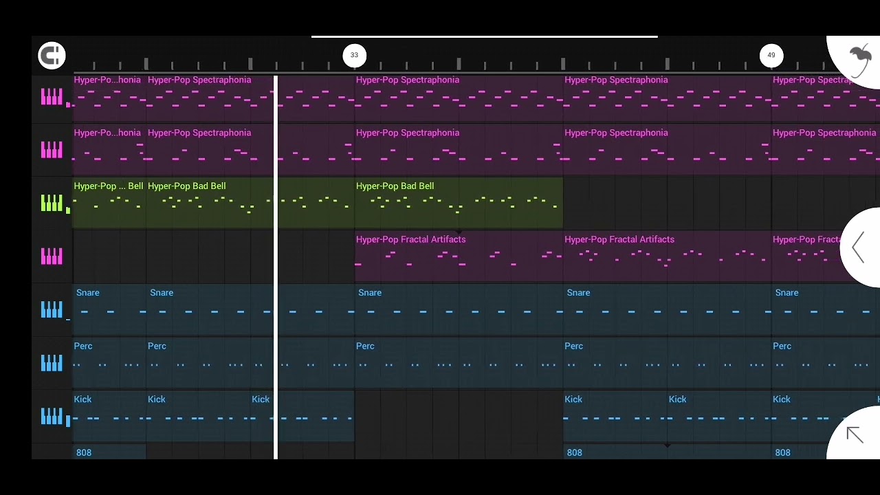Select the 808 clip starting at bar 49
The width and height of the screenshot is (880, 495).
(801, 452)
